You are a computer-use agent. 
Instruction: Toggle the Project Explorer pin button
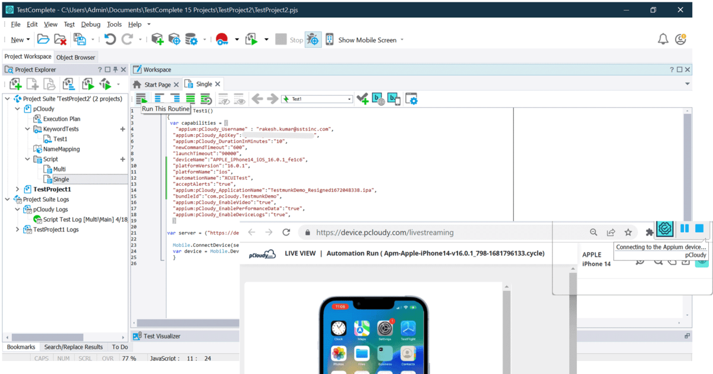tap(115, 69)
